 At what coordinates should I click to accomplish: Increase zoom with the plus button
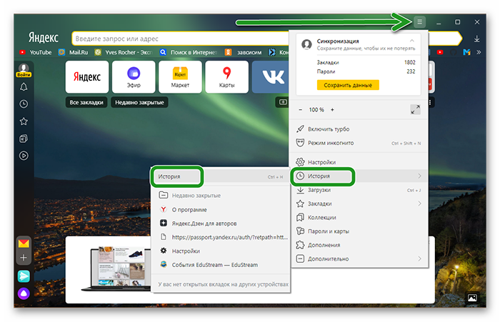point(332,110)
